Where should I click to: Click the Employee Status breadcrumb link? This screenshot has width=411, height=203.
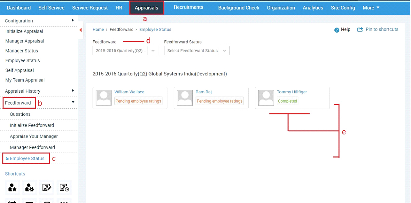point(155,30)
